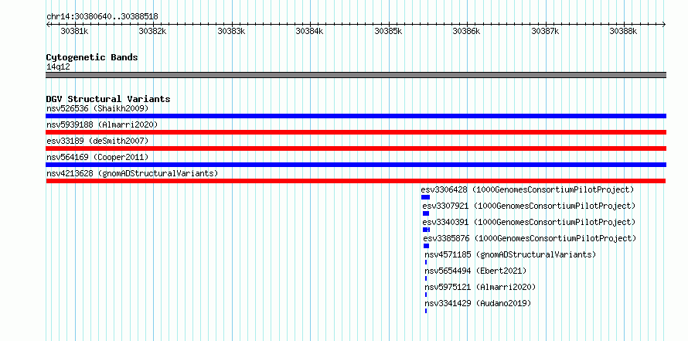Click the red bar under esv33189
Image resolution: width=688 pixels, height=341 pixels.
pos(356,148)
